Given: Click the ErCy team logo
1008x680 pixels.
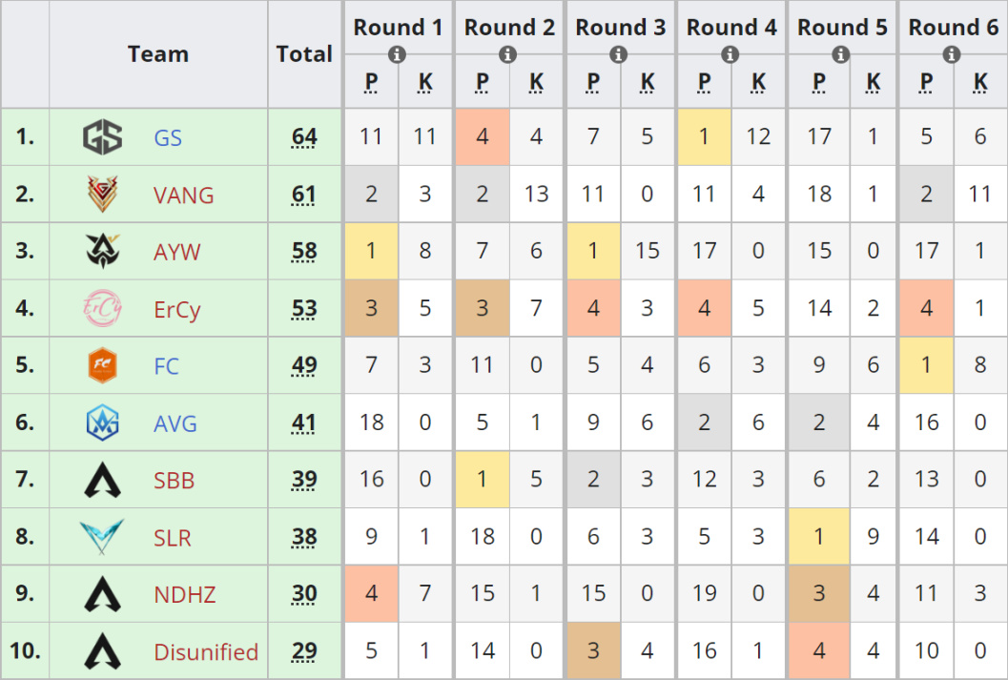Looking at the screenshot, I should [x=101, y=308].
